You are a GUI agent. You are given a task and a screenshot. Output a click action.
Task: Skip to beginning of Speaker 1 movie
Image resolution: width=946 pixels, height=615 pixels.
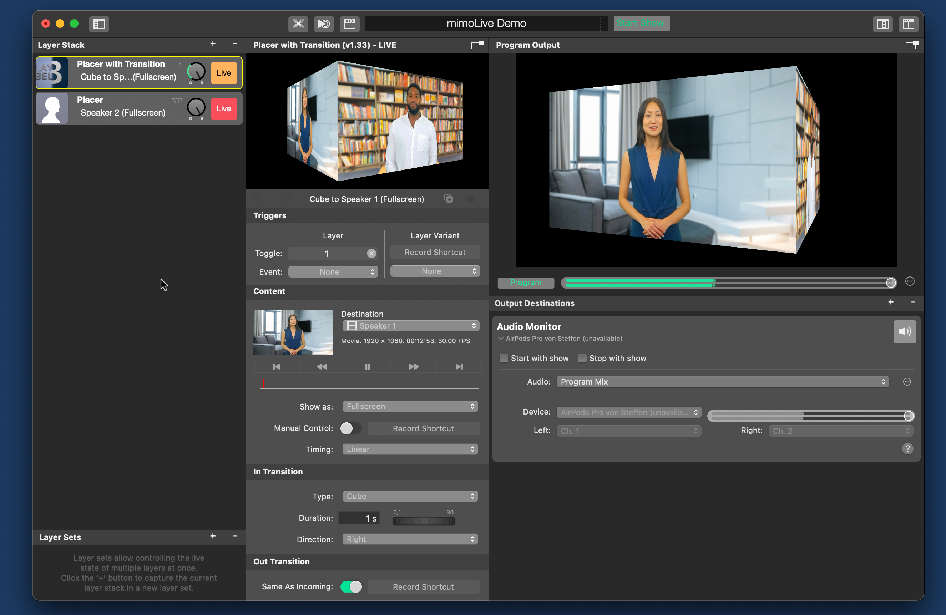[x=277, y=366]
